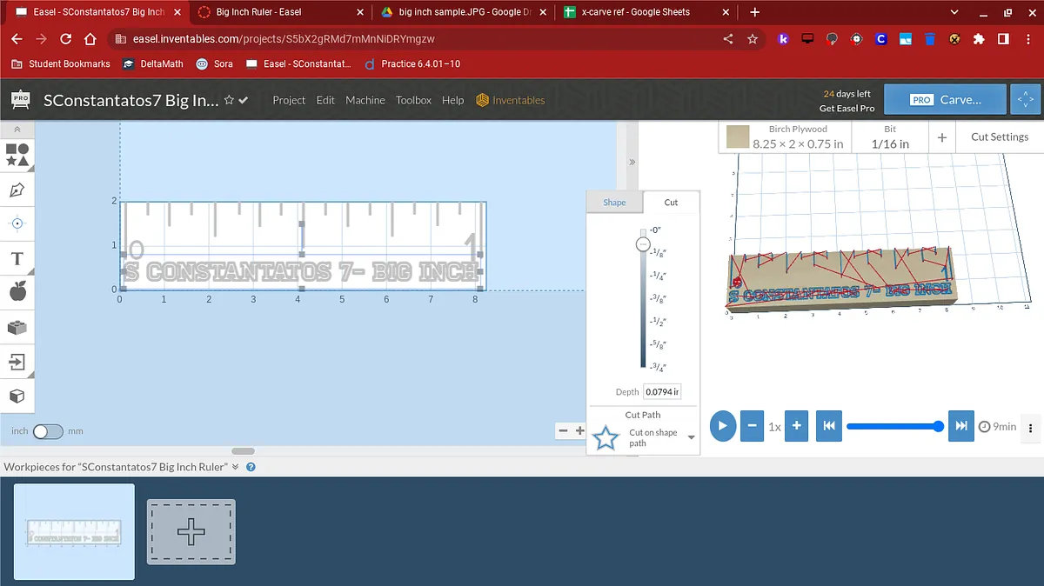Image resolution: width=1044 pixels, height=586 pixels.
Task: Select the Pen drawing tool
Action: pos(17,190)
